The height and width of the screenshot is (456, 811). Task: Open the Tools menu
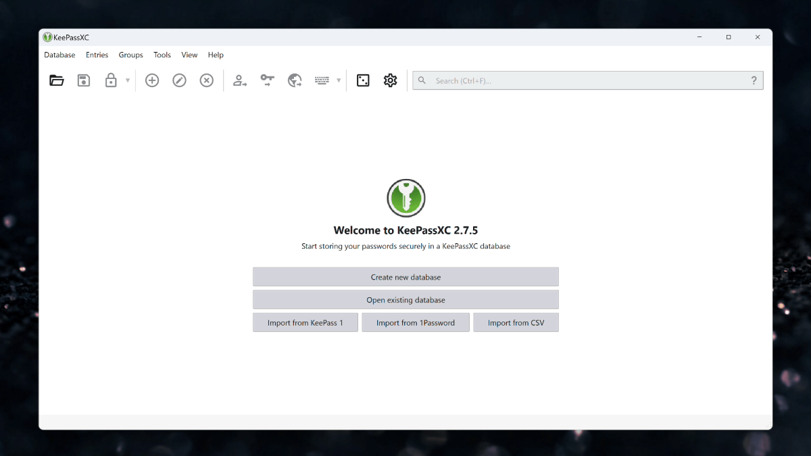pos(162,55)
